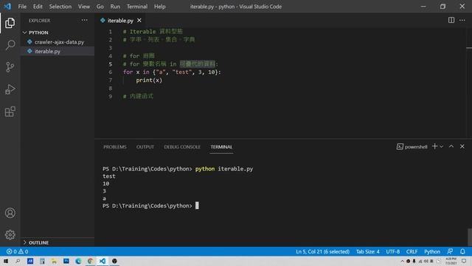Image resolution: width=472 pixels, height=266 pixels.
Task: Open notifications bell in status bar
Action: click(462, 251)
